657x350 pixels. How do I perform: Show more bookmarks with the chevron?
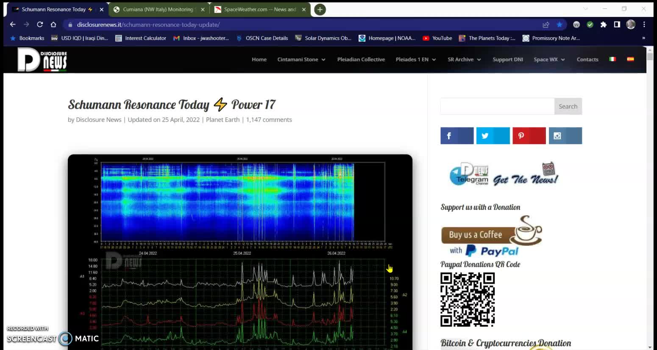click(643, 38)
